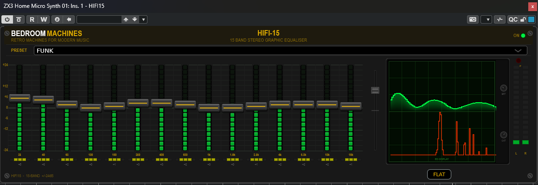Click the 25 Hz band fader
Screen dimensions: 538x185
pos(19,98)
